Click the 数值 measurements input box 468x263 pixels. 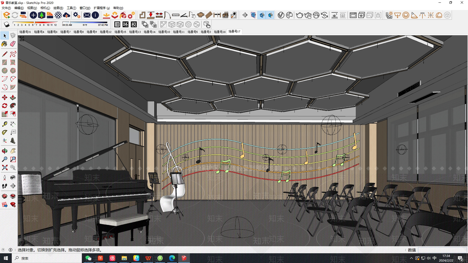coord(442,250)
